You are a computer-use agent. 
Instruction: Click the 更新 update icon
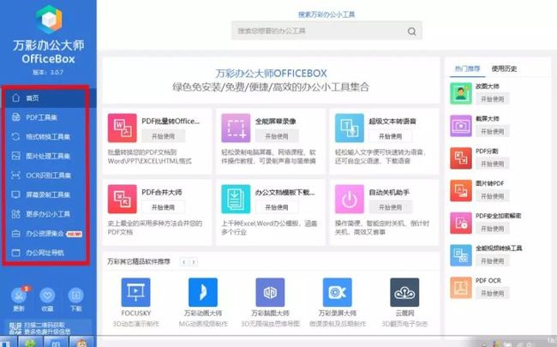(x=19, y=295)
